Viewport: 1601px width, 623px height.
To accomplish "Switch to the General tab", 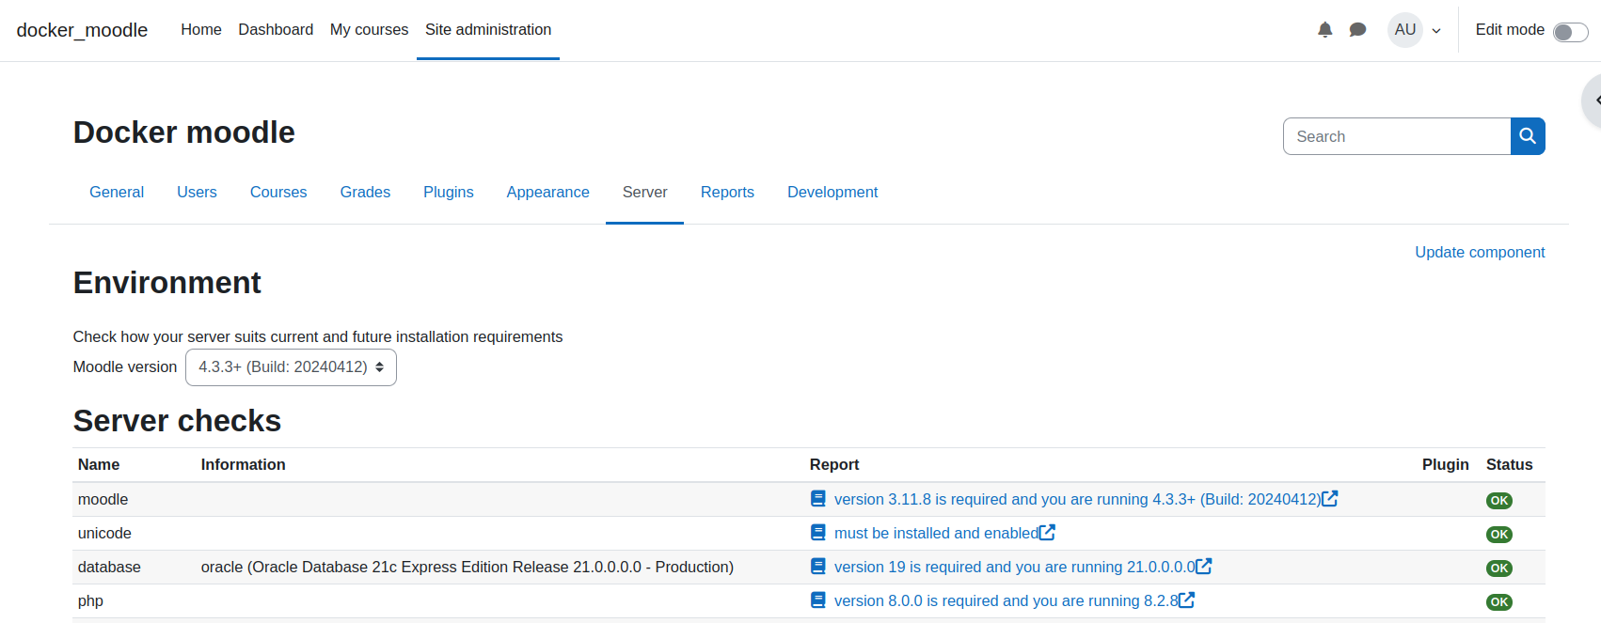I will pyautogui.click(x=117, y=193).
